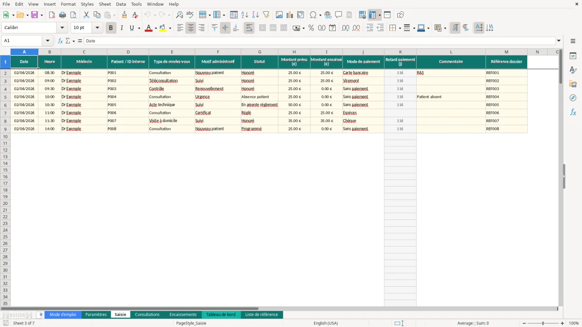
Task: Toggle align right
Action: pyautogui.click(x=201, y=28)
